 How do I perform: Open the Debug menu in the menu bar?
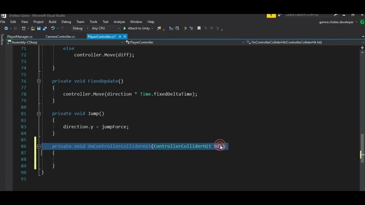66,22
